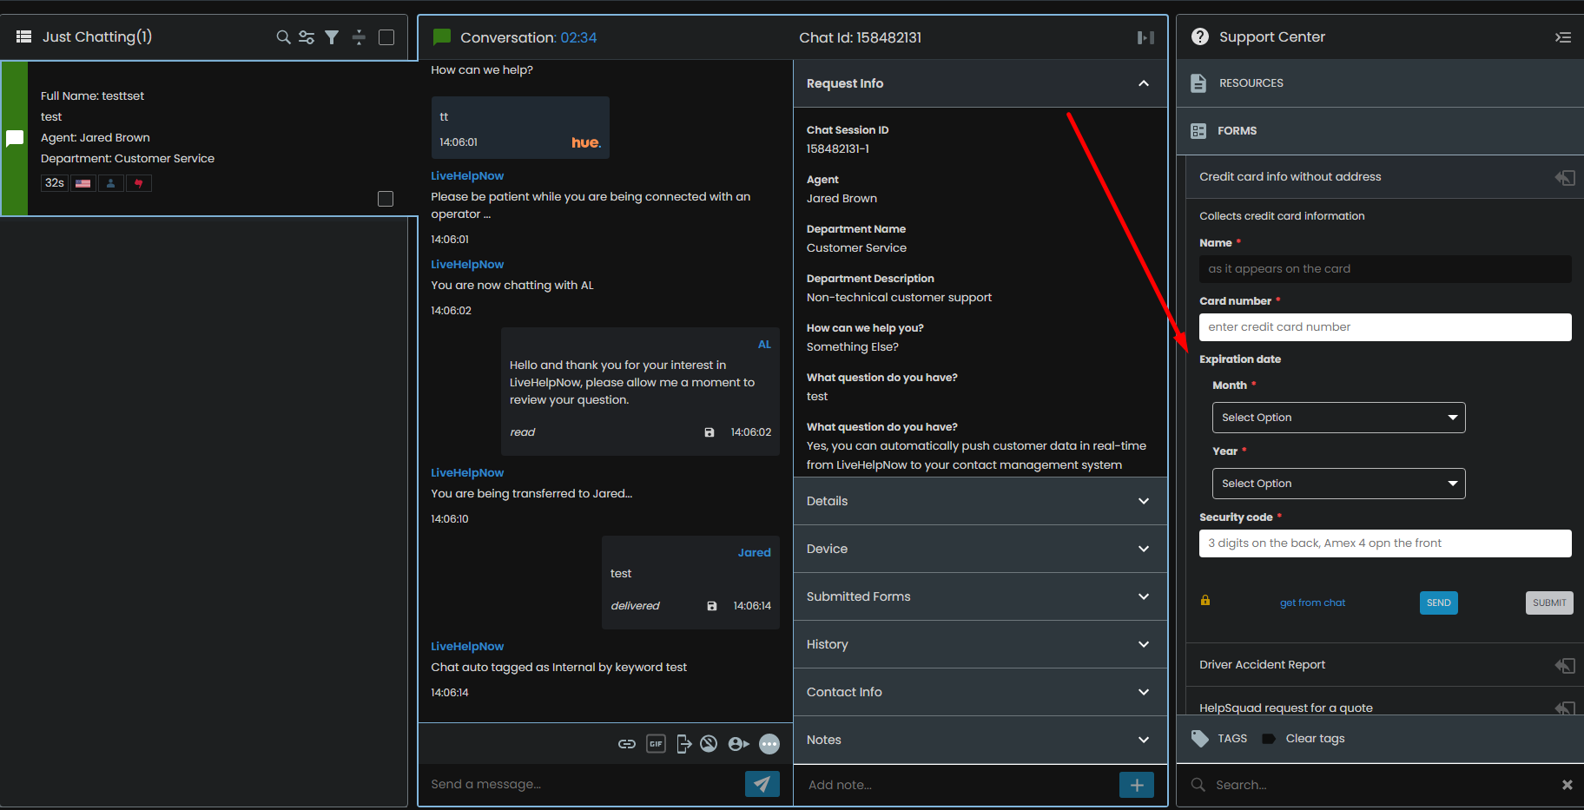The height and width of the screenshot is (810, 1584).
Task: Open the expiration Month dropdown
Action: point(1337,417)
